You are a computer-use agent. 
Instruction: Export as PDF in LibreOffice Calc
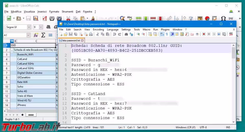pyautogui.click(x=45, y=19)
